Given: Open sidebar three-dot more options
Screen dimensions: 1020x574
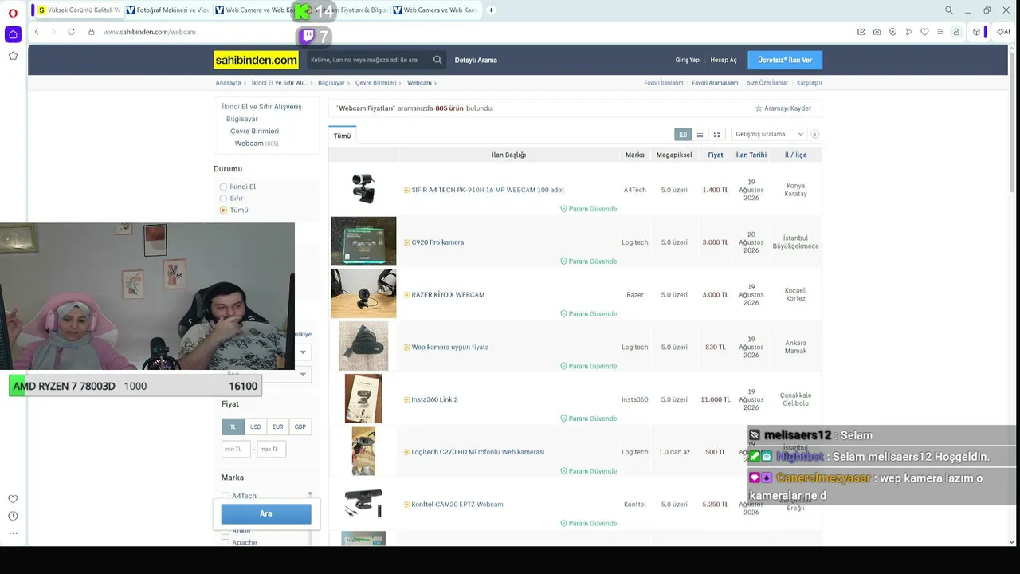Looking at the screenshot, I should click(13, 533).
